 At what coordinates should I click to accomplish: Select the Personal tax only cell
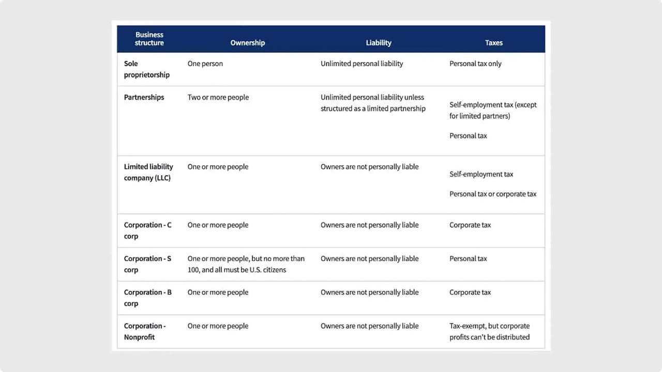[475, 64]
